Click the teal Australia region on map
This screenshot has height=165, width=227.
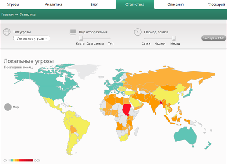point(185,135)
